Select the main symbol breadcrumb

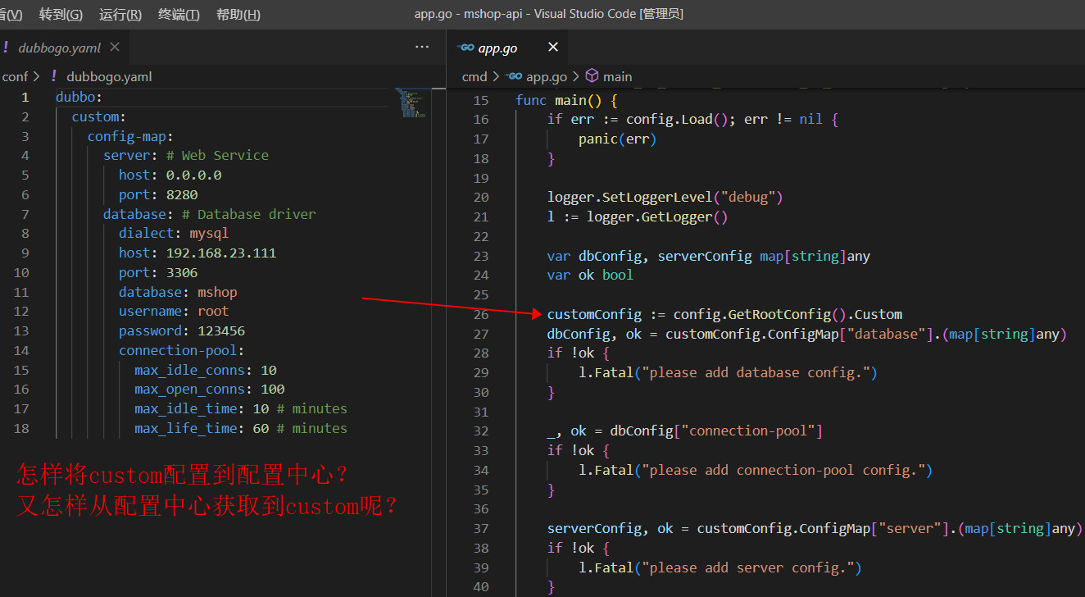point(617,76)
